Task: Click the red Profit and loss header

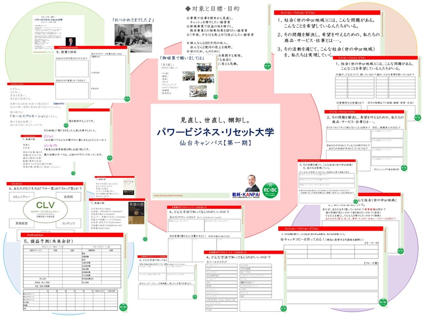Action: 73,235
